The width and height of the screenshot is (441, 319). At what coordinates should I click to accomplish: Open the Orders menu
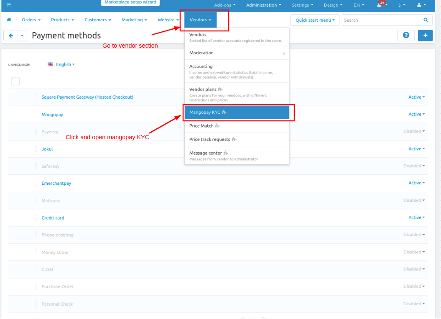click(31, 20)
